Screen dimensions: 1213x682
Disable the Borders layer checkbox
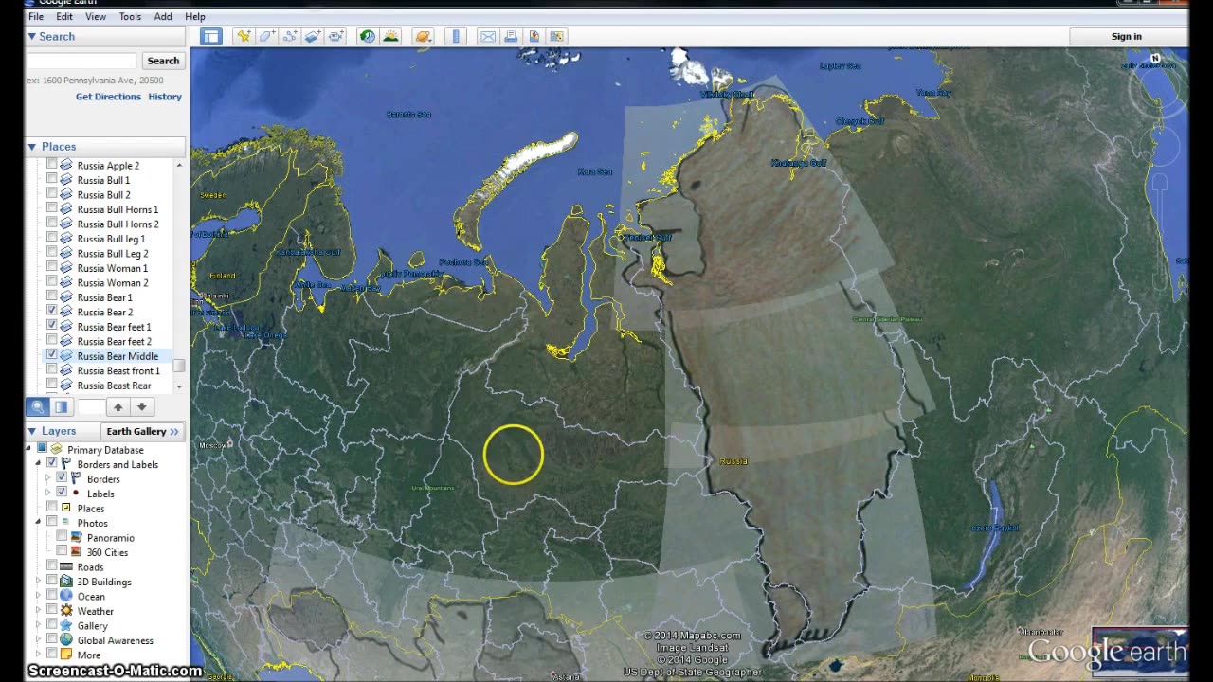click(x=62, y=478)
